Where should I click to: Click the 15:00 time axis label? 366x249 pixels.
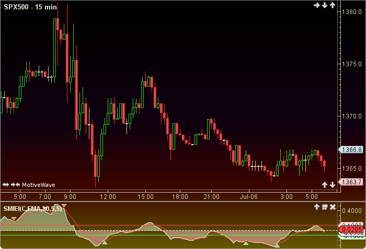point(145,197)
